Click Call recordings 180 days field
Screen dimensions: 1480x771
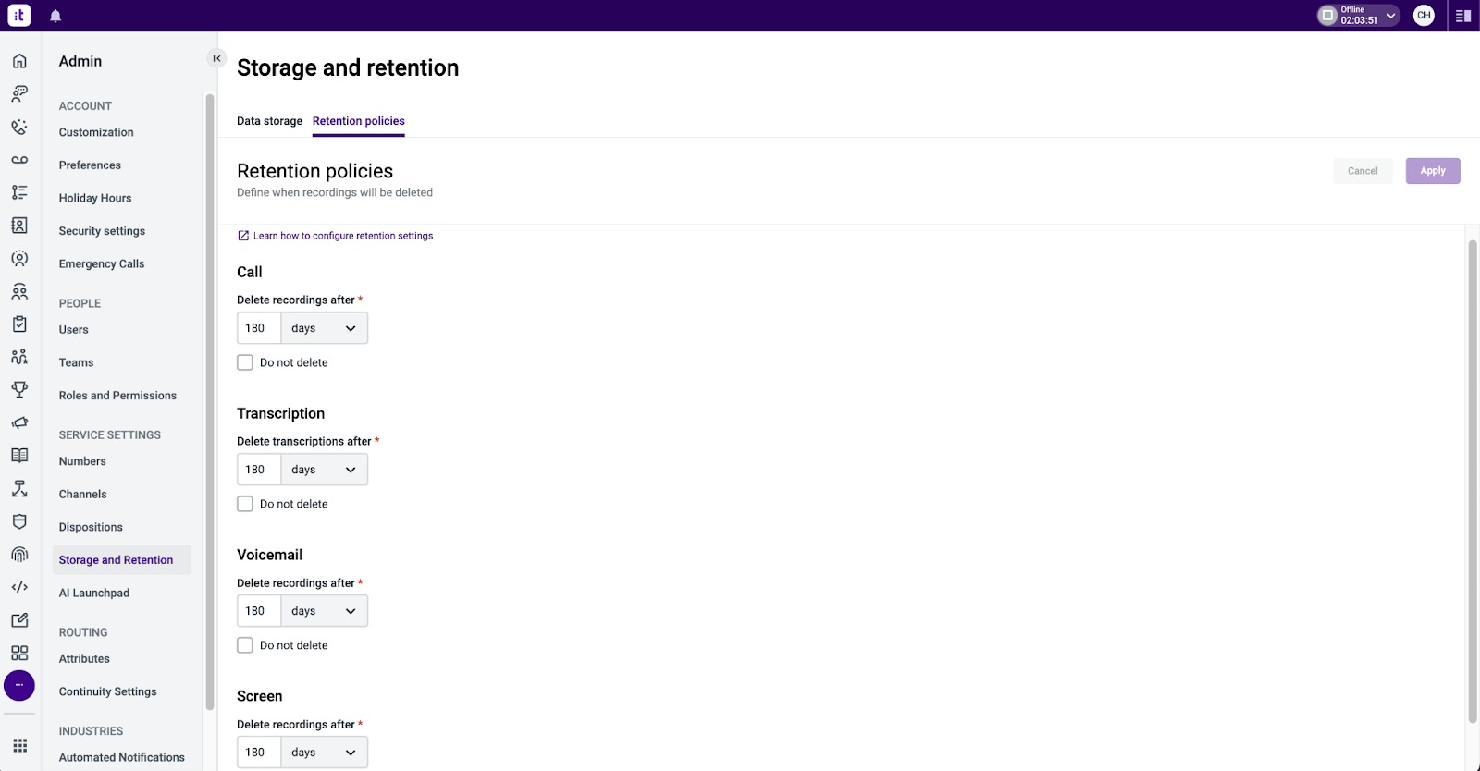click(259, 328)
